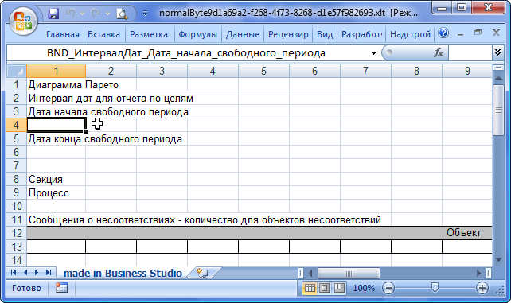Click the horizontal scrollbar thumb
The height and width of the screenshot is (303, 511).
pyautogui.click(x=349, y=274)
